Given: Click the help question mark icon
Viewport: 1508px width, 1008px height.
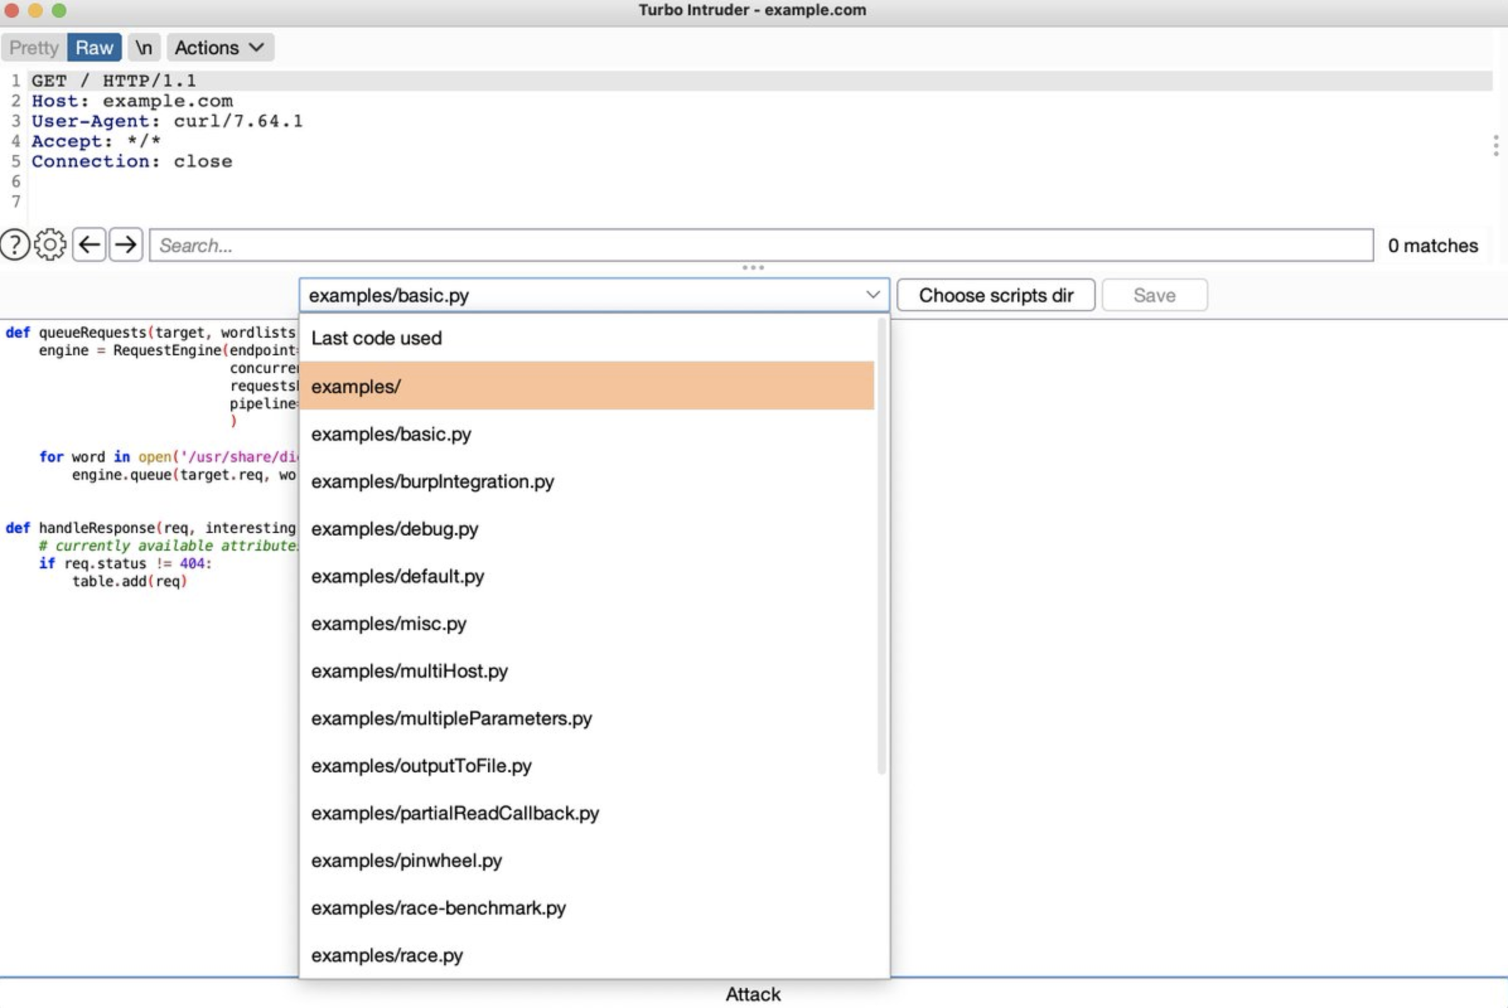Looking at the screenshot, I should coord(14,245).
